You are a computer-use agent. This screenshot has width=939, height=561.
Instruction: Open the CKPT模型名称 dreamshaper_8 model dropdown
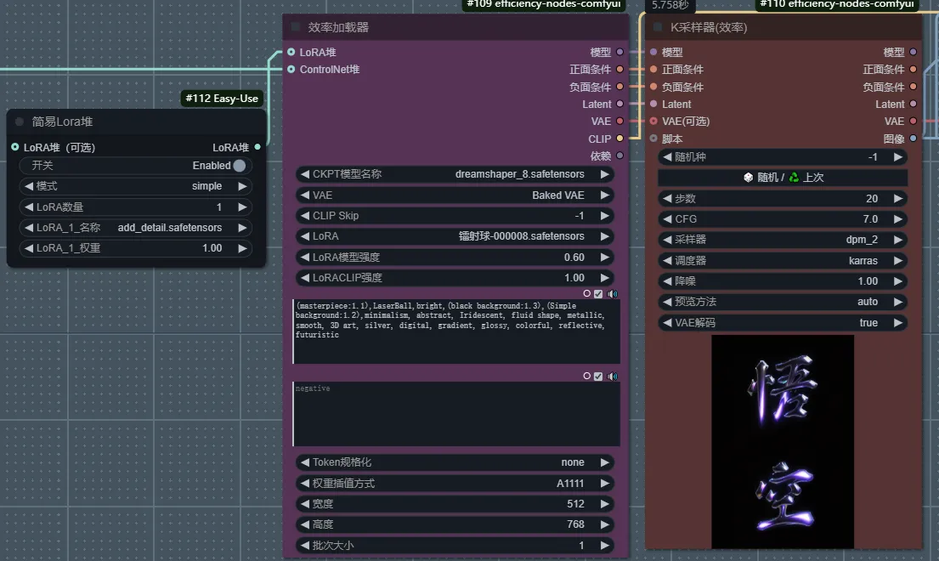[455, 174]
